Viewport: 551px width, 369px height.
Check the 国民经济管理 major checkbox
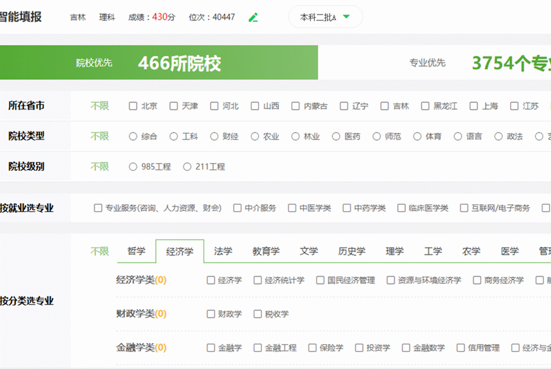pyautogui.click(x=320, y=280)
